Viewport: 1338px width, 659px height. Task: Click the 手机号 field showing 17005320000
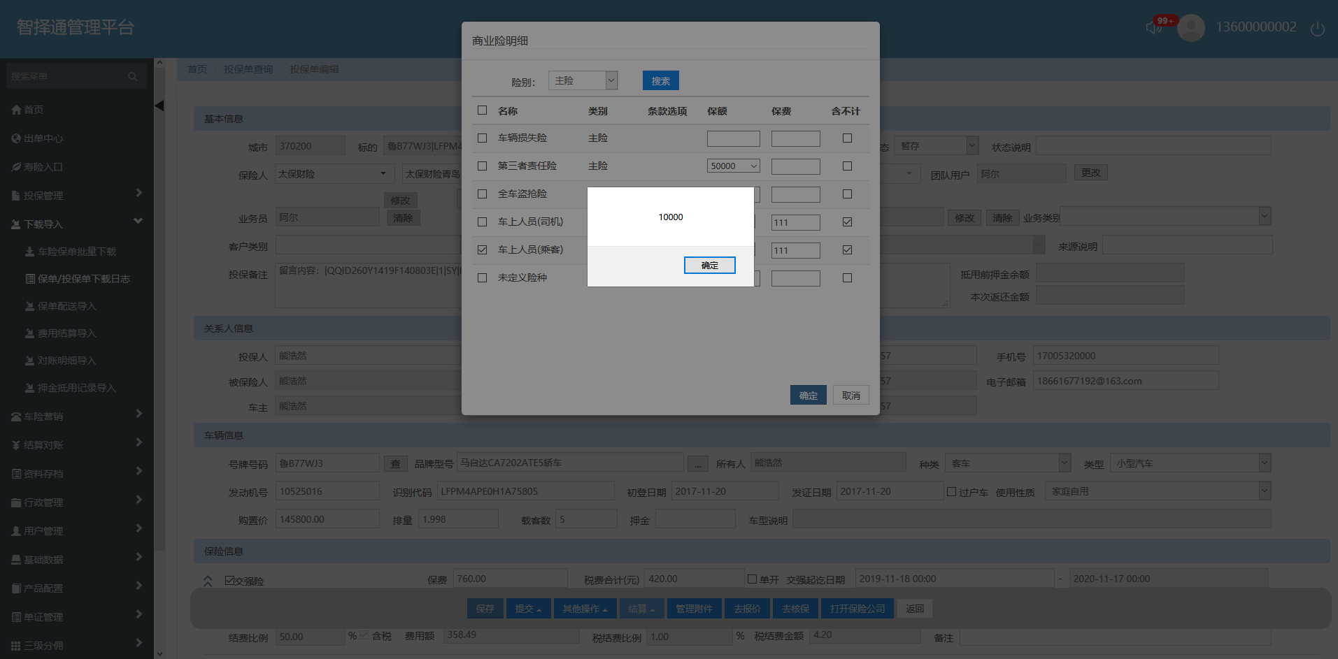1126,356
